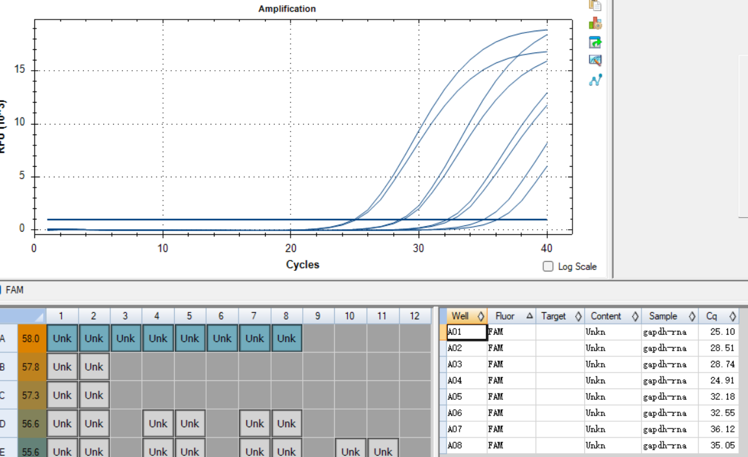Select plate well B2 Unk
Viewport: 748px width, 457px height.
(94, 367)
